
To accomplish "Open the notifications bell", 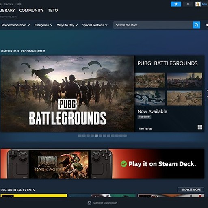I will pos(188,4).
